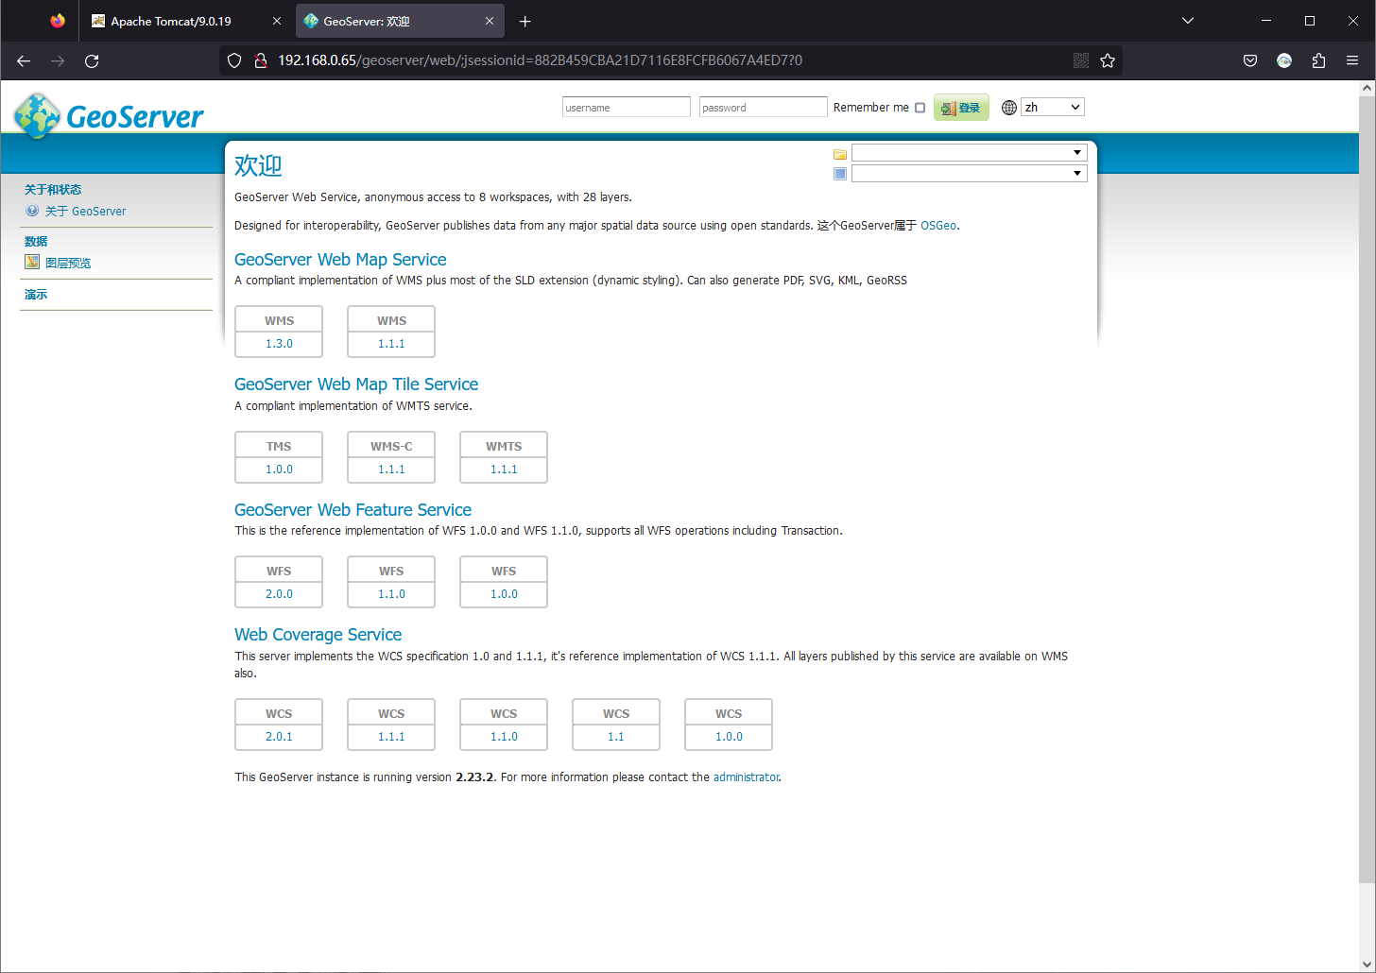Click the 欢迎 page title
The image size is (1376, 973).
pos(258,165)
